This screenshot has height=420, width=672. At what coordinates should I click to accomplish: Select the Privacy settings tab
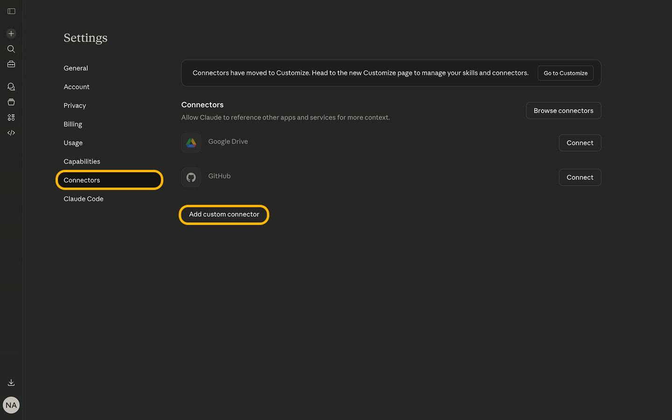(x=75, y=105)
